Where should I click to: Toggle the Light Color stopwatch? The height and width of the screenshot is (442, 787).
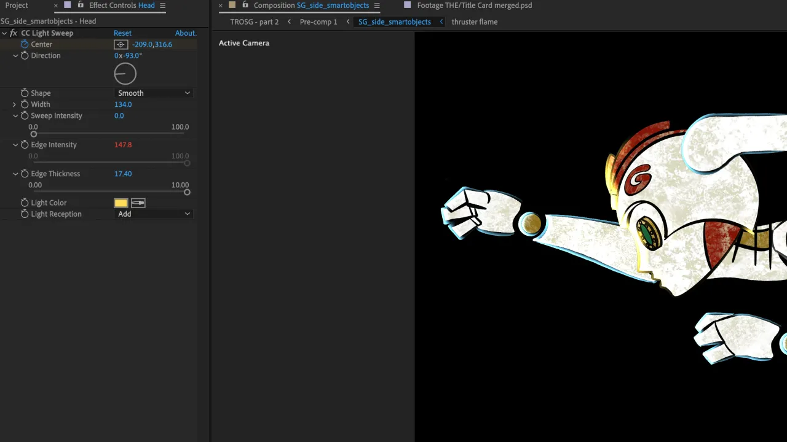pos(25,203)
